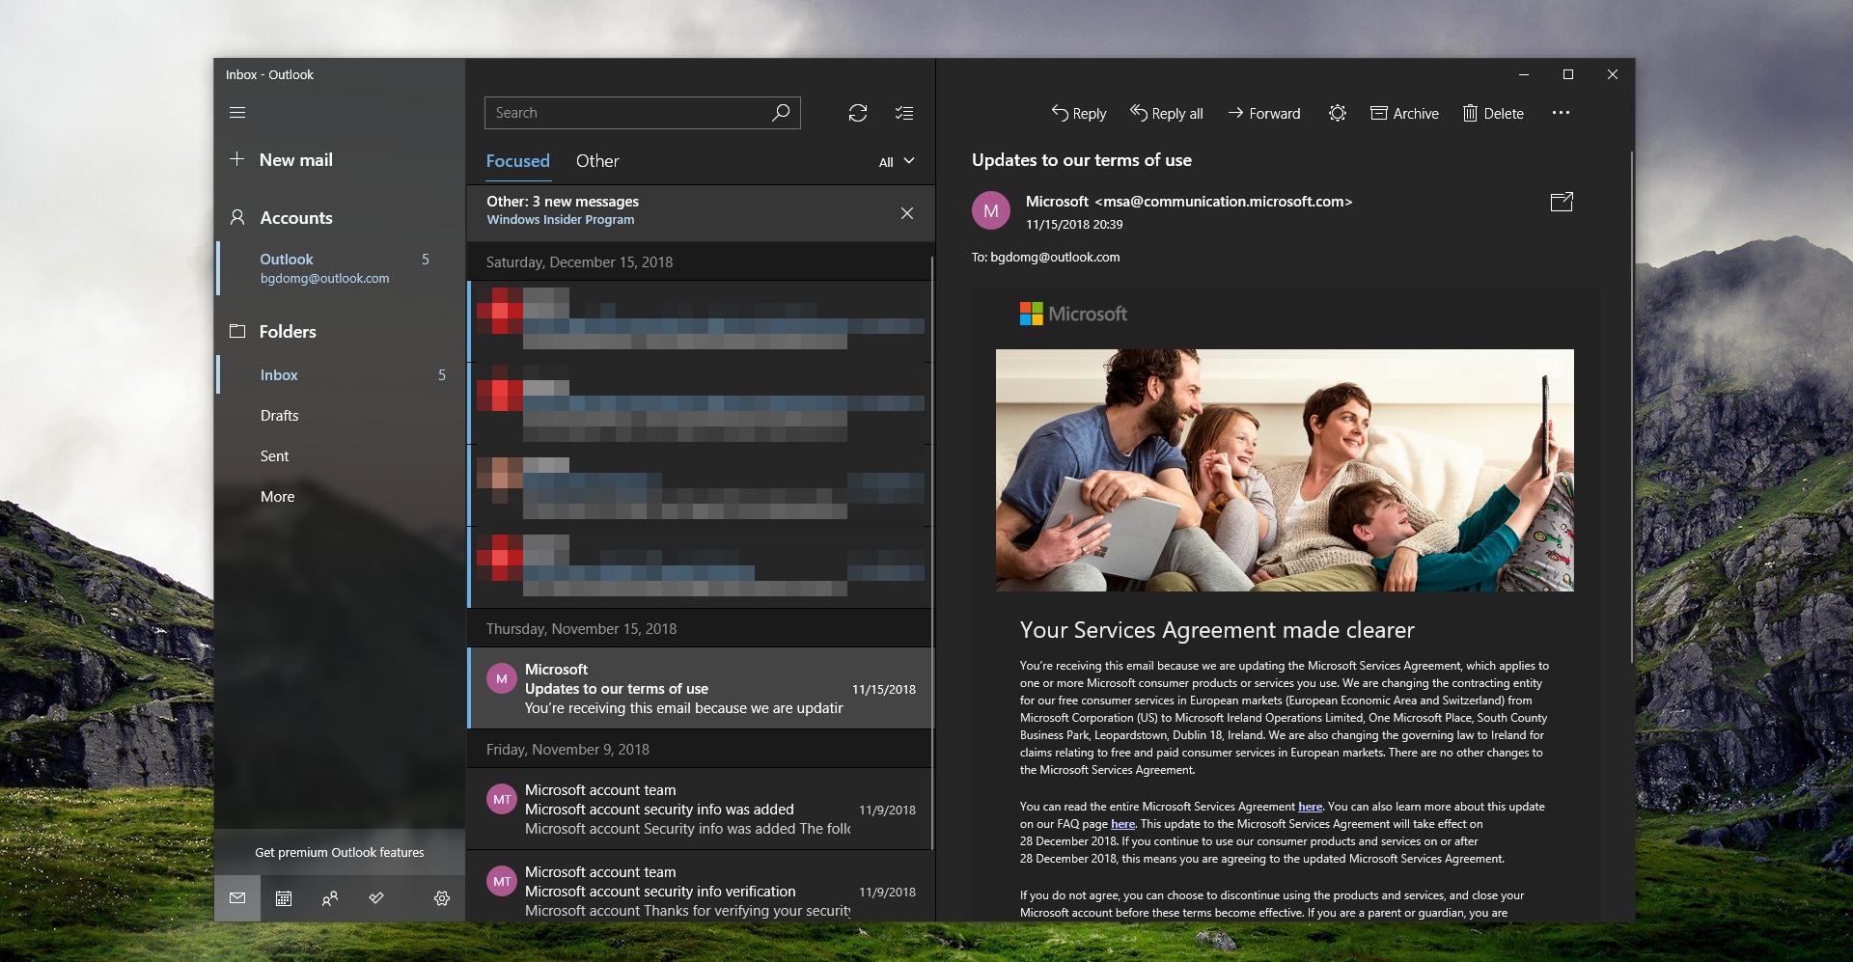Open To Do checkmark icon
The height and width of the screenshot is (962, 1853).
click(x=376, y=898)
